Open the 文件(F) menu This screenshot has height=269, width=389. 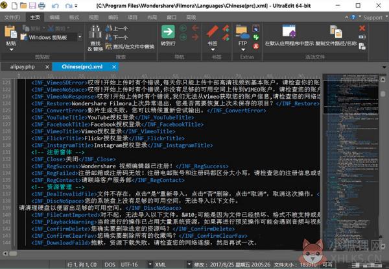pyautogui.click(x=12, y=17)
